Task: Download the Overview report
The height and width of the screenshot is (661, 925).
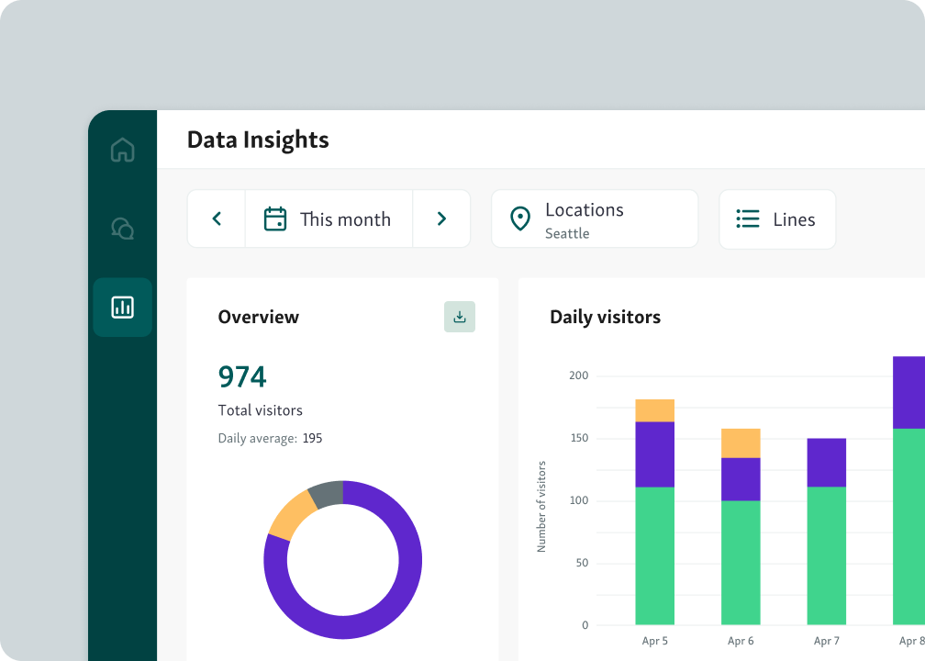Action: tap(460, 317)
